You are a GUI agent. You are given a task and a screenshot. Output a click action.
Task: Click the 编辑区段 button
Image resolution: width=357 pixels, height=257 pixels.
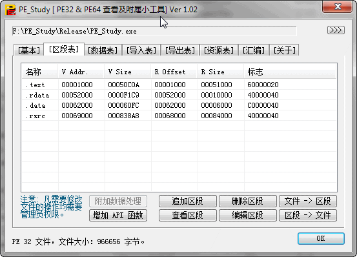pyautogui.click(x=248, y=215)
